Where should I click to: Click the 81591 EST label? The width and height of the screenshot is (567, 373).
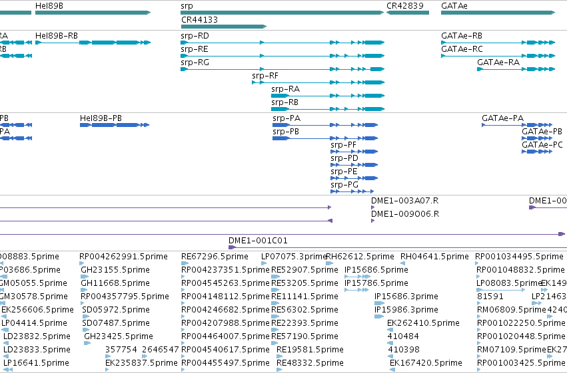[x=490, y=297]
